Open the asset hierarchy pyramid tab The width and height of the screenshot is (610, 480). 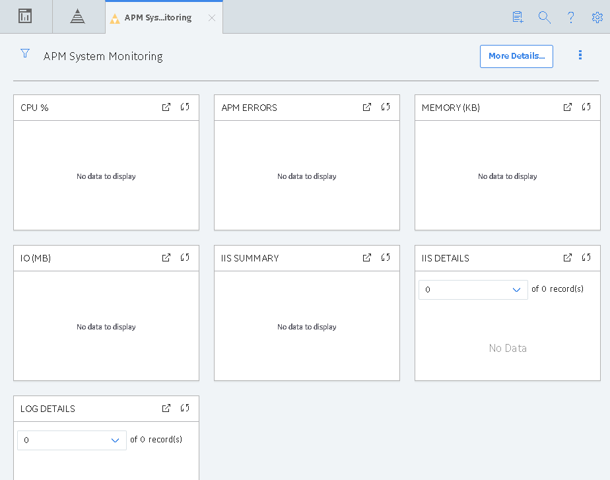77,17
